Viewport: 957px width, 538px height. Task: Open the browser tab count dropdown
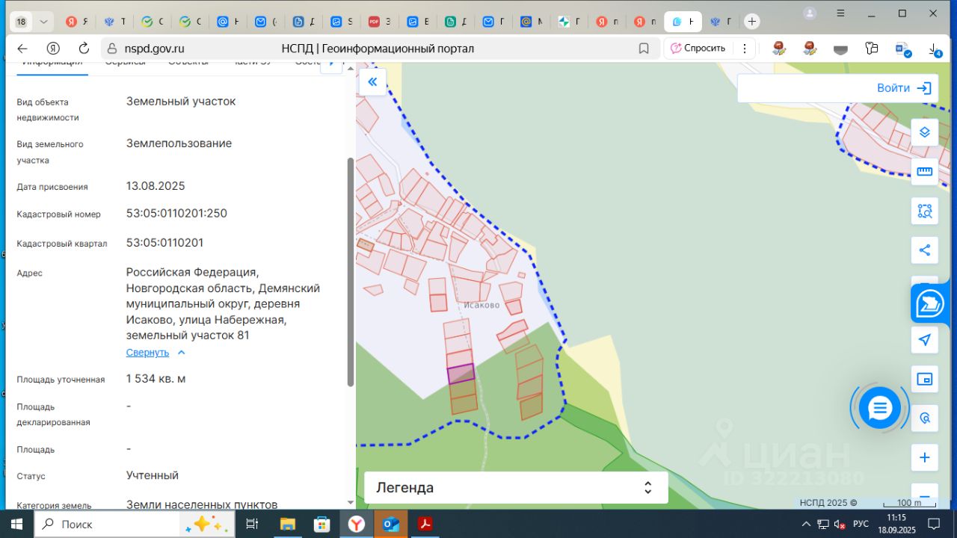pos(43,22)
